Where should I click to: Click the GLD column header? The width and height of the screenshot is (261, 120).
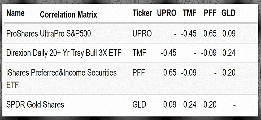(x=228, y=13)
